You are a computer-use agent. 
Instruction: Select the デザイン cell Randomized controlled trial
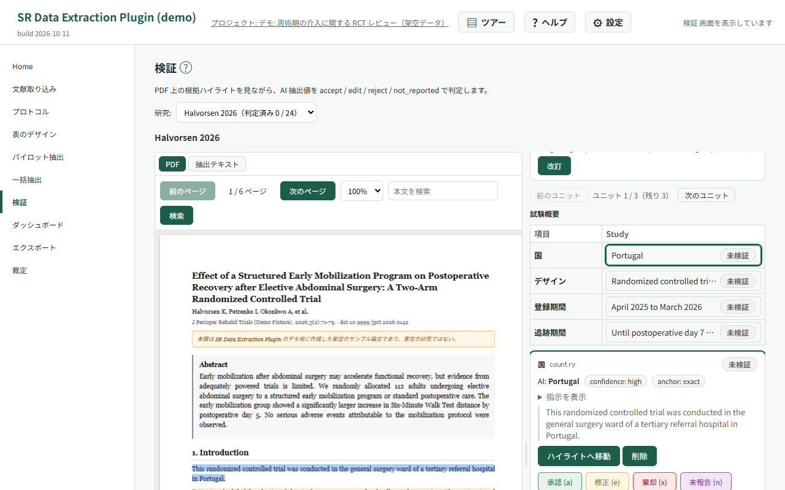click(683, 281)
